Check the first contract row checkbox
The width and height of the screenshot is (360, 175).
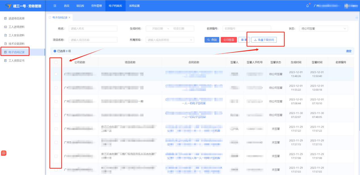56,74
